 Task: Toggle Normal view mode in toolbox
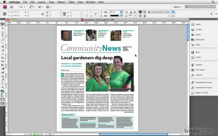3,100
